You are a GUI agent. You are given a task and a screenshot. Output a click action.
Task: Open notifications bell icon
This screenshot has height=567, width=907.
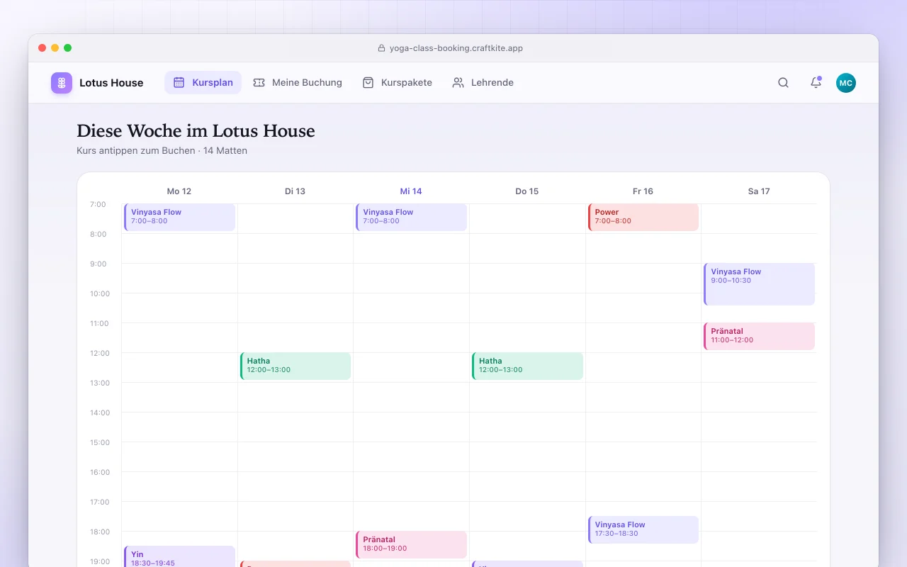click(816, 83)
